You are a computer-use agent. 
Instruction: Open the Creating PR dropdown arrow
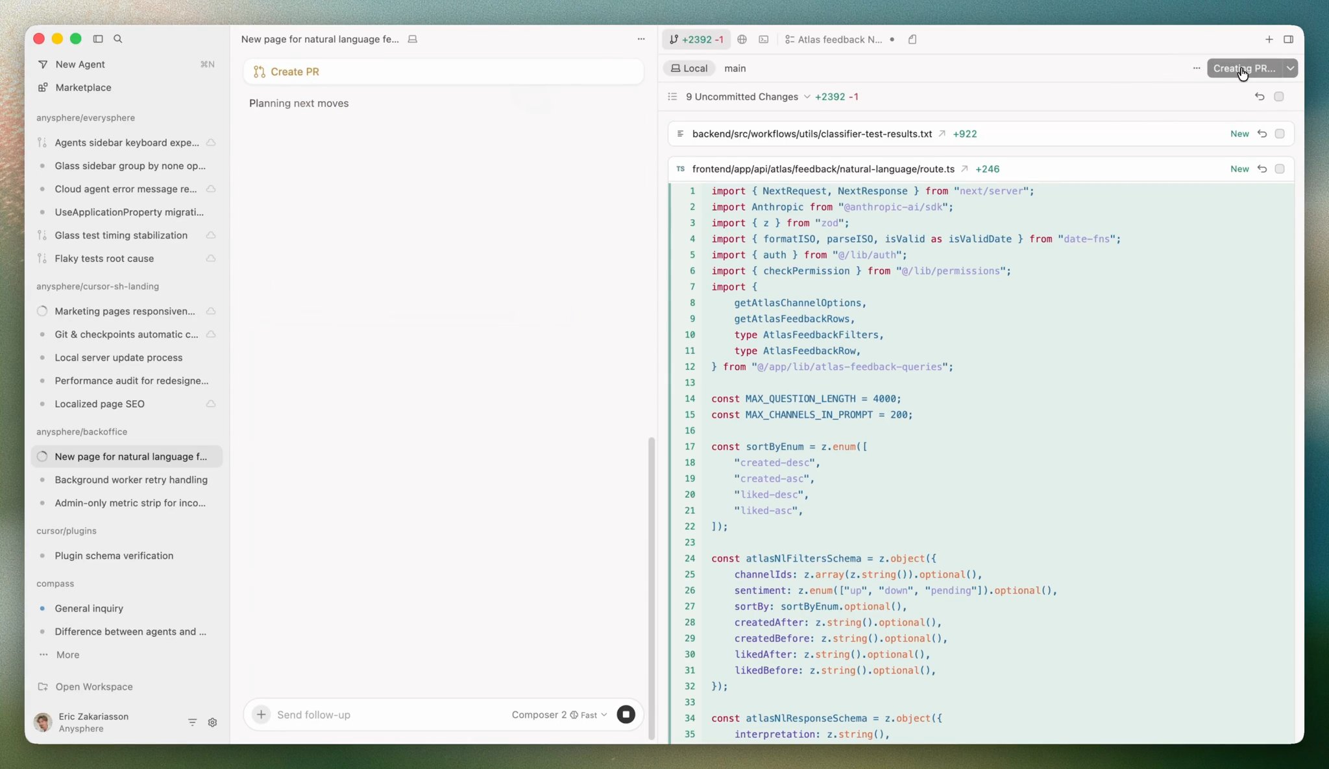tap(1290, 67)
